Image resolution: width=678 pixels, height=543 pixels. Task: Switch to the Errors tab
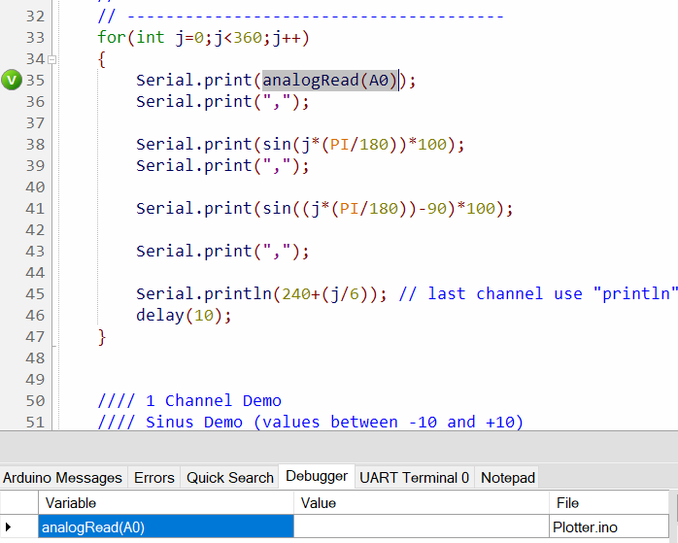[x=153, y=478]
